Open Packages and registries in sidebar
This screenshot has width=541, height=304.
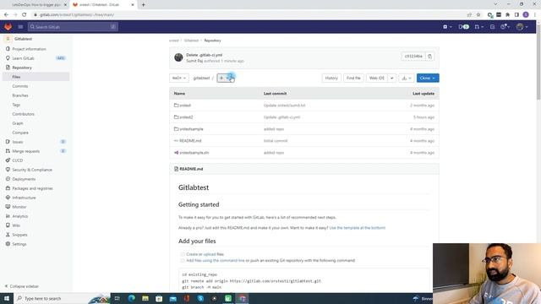32,188
